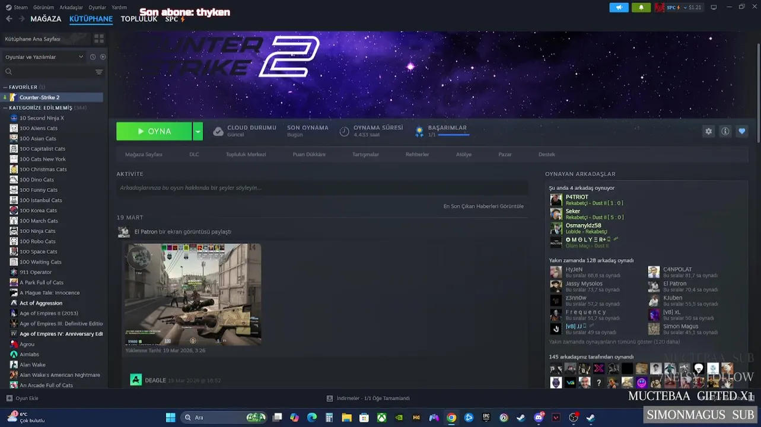Collapse the FAVORİLER category
761x427 pixels.
click(x=23, y=87)
